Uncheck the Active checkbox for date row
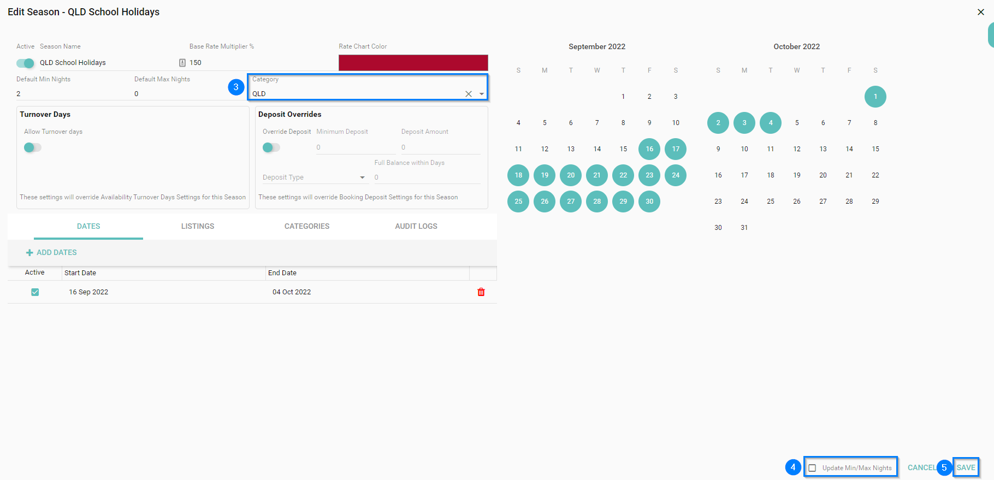This screenshot has height=480, width=994. tap(35, 292)
